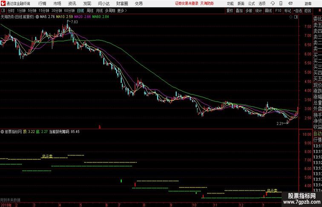Expand the MA indicator dropdown circle icon
The width and height of the screenshot is (322, 207).
(37, 17)
